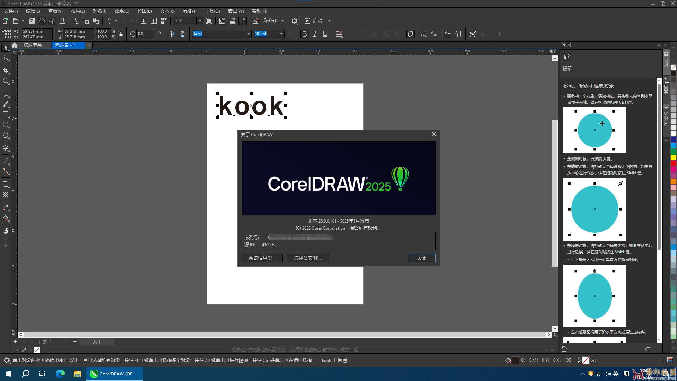
Task: Select the Artistic Media brush tool
Action: (x=6, y=104)
